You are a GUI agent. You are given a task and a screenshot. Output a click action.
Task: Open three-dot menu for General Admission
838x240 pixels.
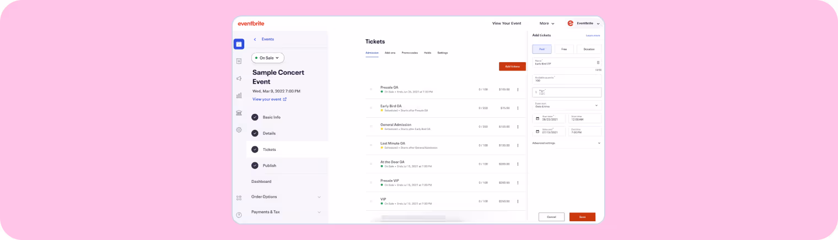pos(518,127)
